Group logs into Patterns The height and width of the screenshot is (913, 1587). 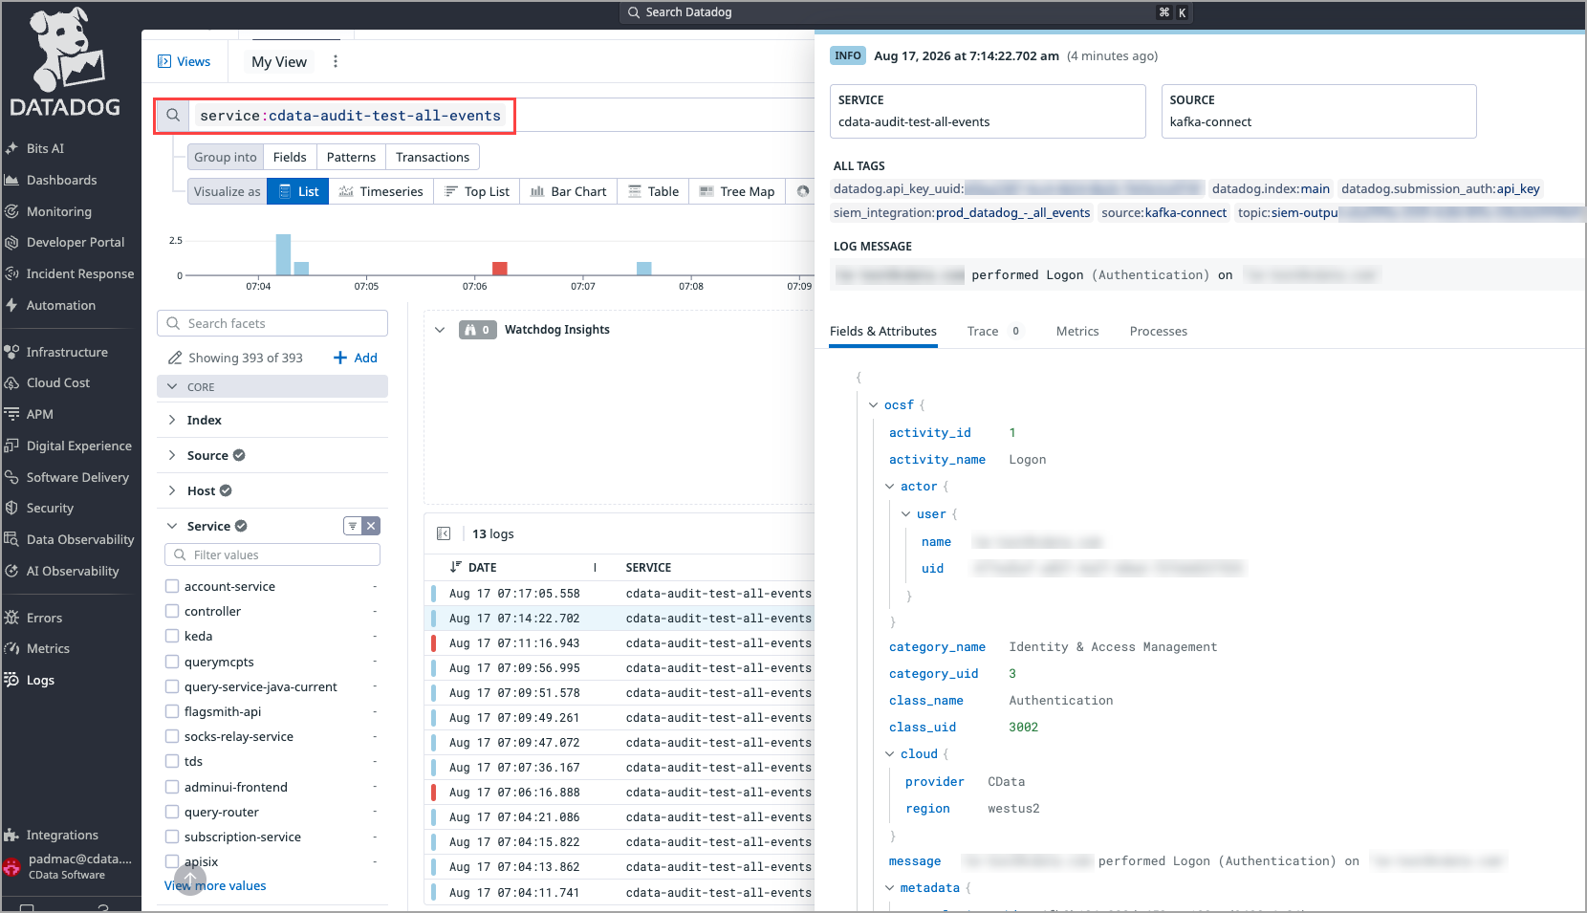(351, 157)
